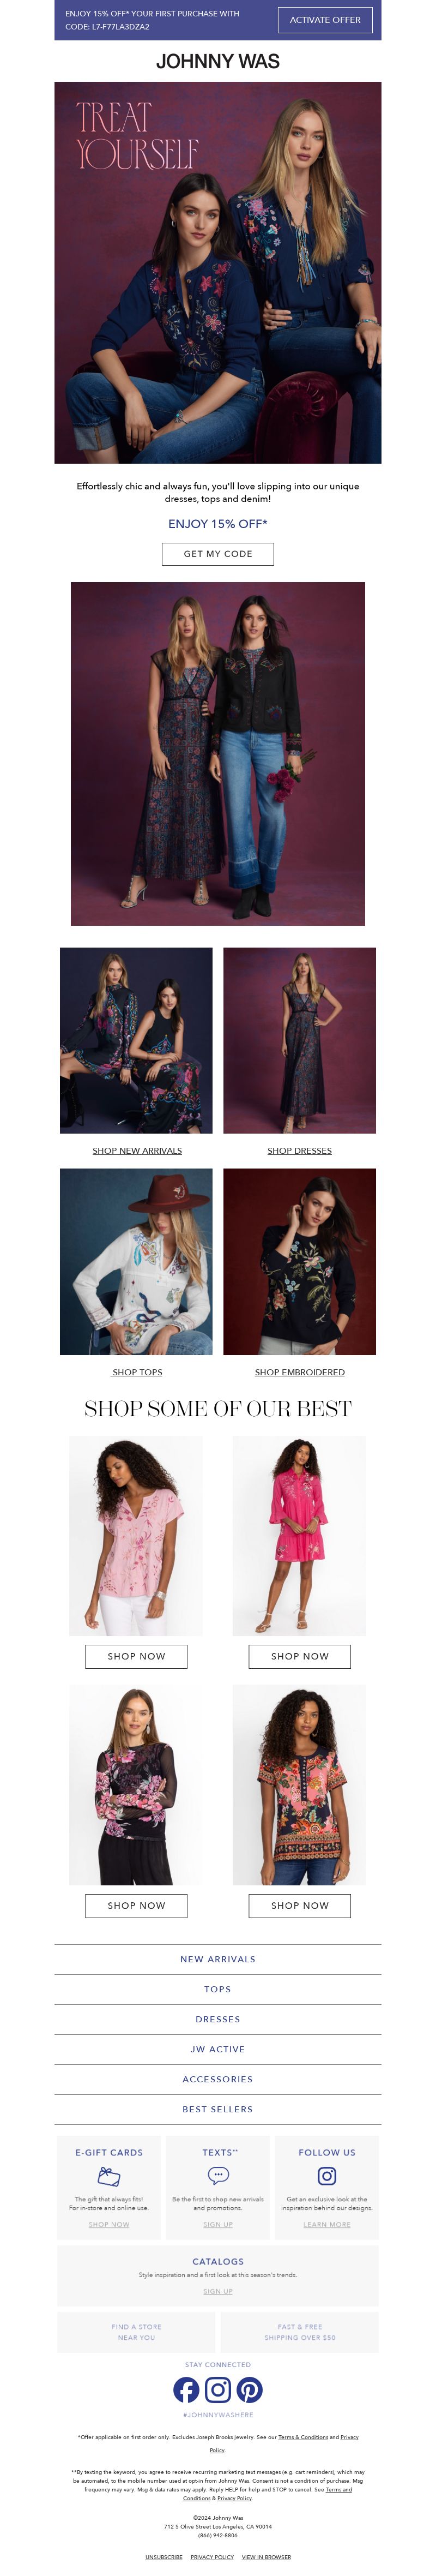Click the Find a Store Near You tile

click(x=136, y=2331)
